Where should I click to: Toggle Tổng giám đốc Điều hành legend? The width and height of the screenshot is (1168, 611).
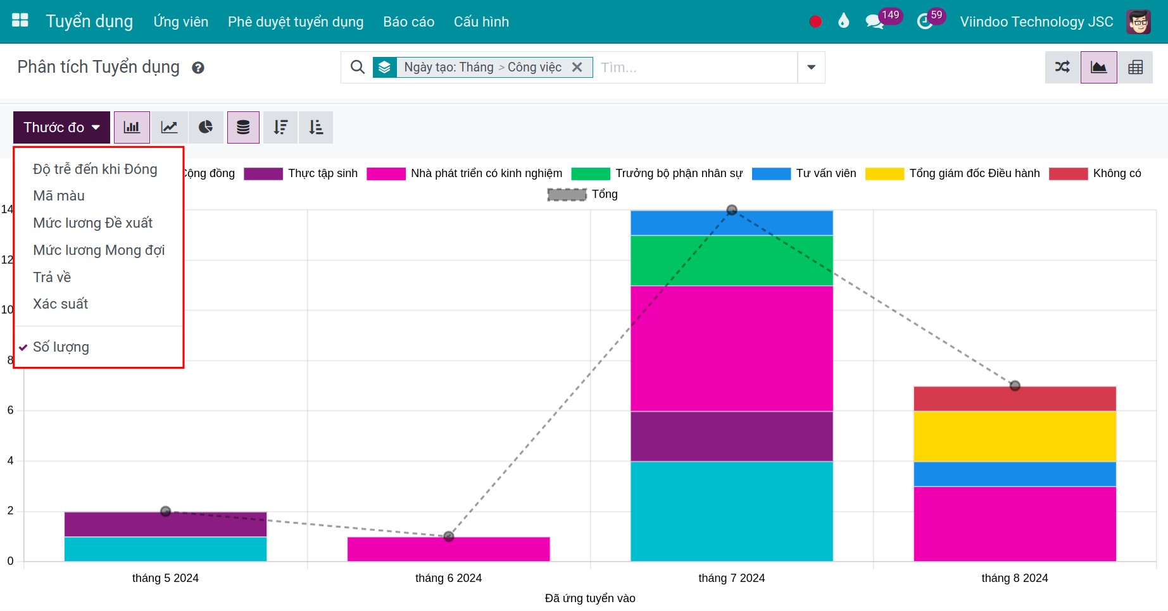pos(953,174)
